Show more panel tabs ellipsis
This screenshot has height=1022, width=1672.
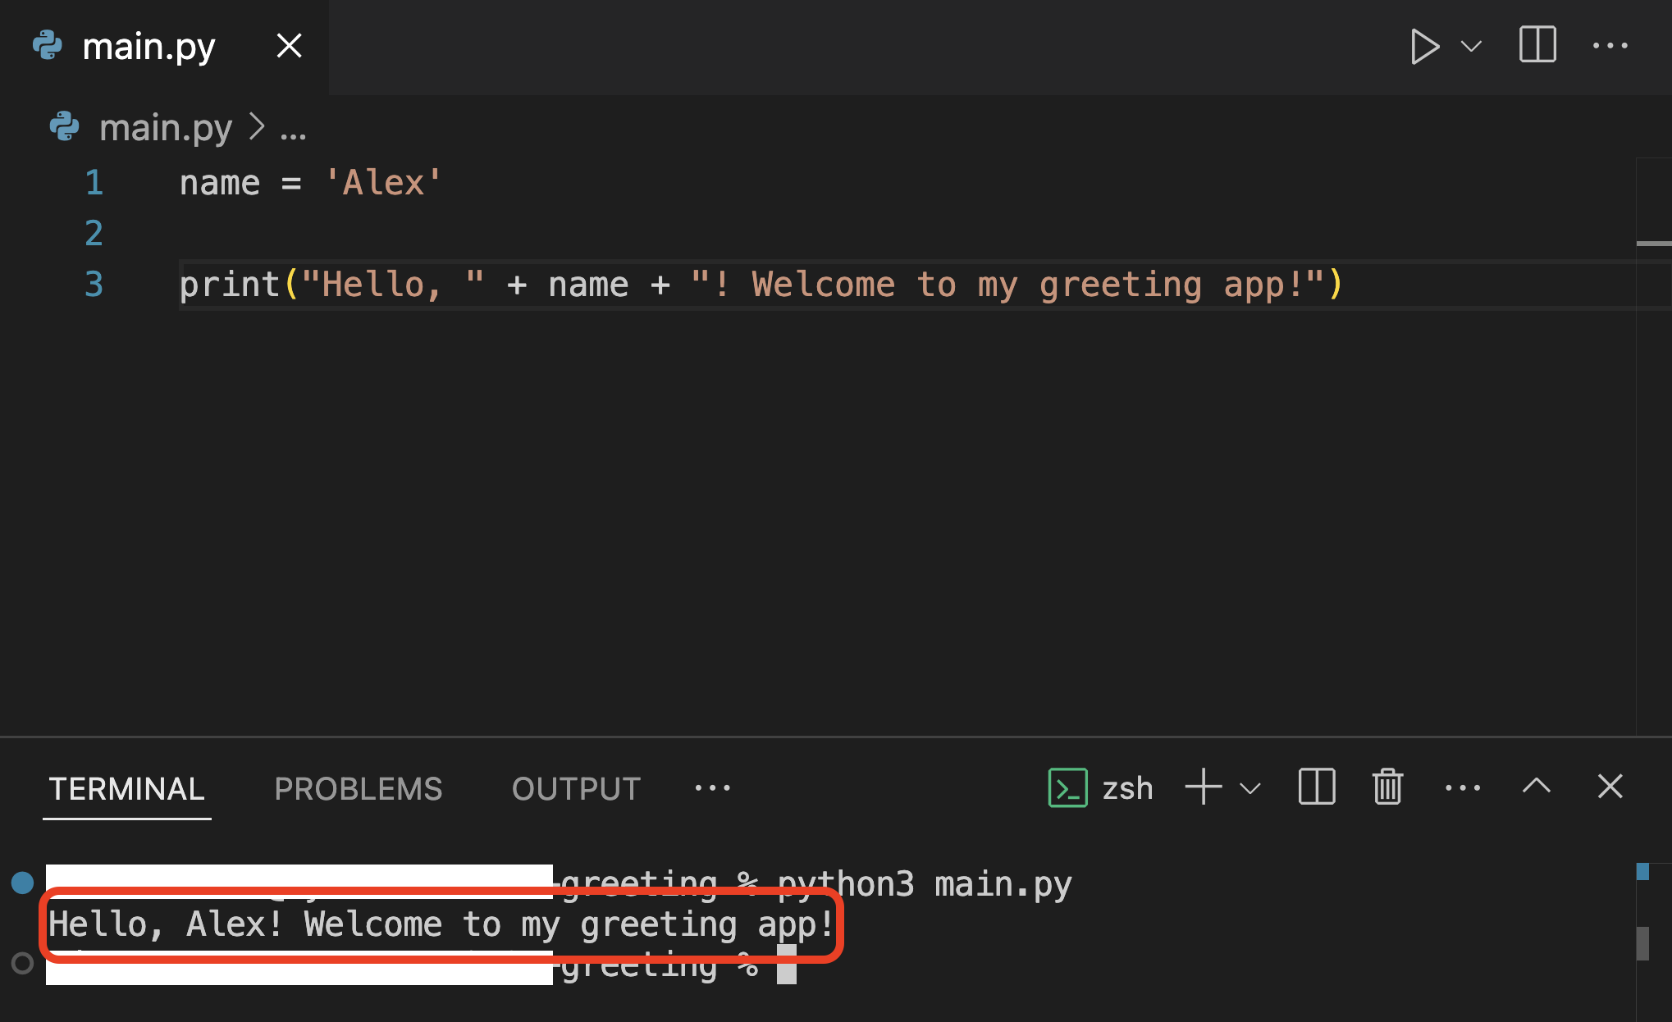[712, 788]
